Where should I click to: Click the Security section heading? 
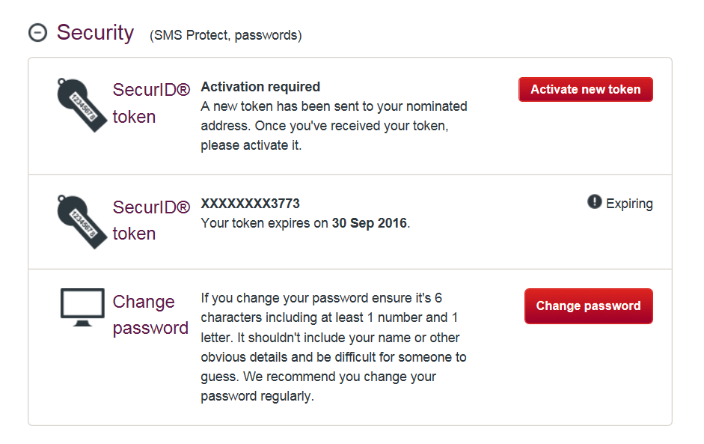[x=95, y=33]
